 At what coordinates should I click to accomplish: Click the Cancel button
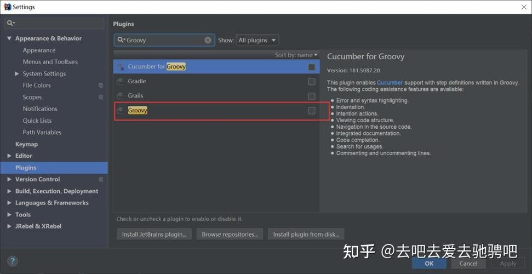[x=468, y=264]
